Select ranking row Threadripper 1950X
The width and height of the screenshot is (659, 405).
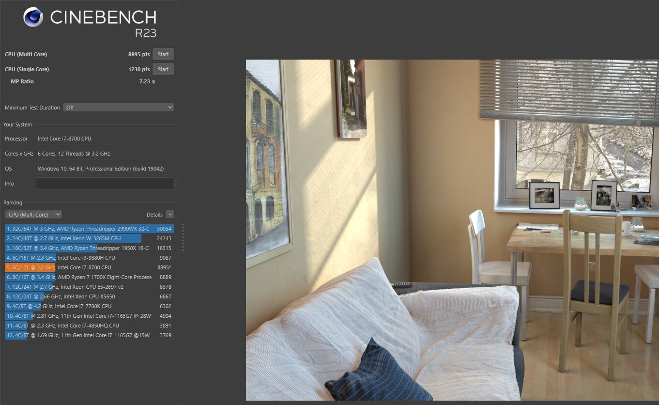point(89,248)
